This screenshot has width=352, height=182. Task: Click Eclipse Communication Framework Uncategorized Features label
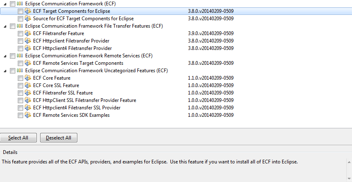click(x=96, y=70)
